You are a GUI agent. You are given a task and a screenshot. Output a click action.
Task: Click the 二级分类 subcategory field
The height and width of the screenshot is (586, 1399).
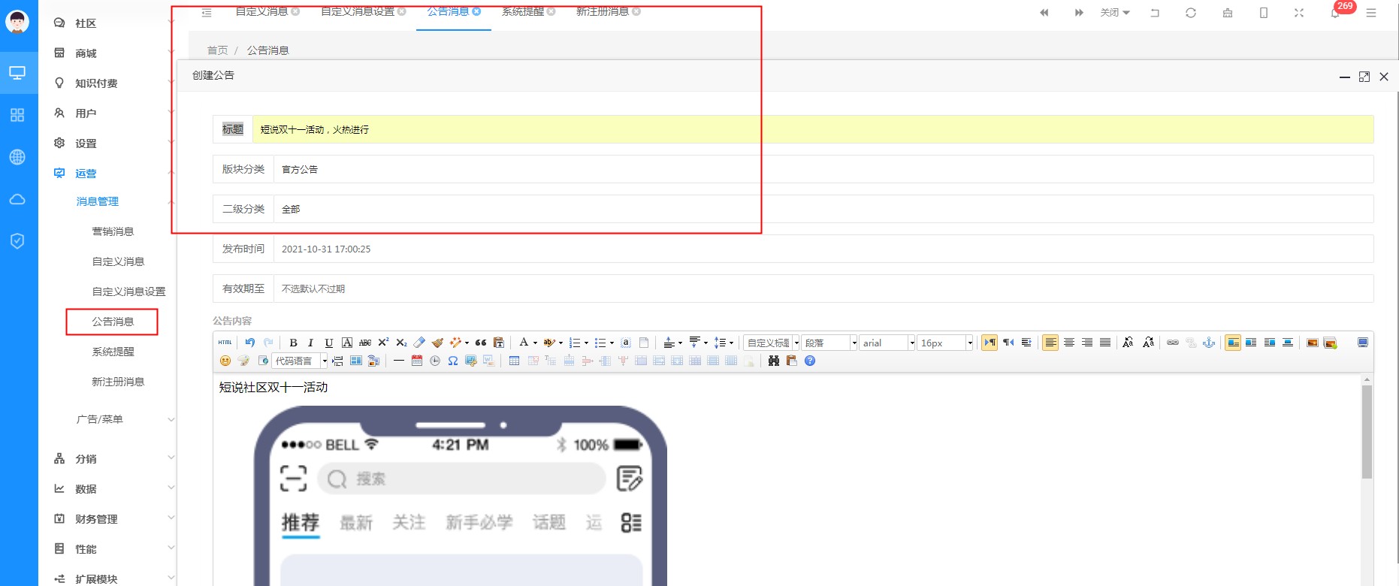point(823,209)
